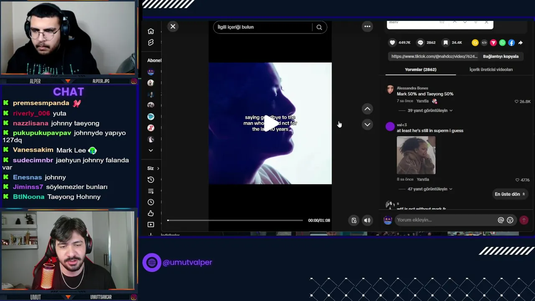Click the floating player icon beside volume
Image resolution: width=535 pixels, height=301 pixels.
click(x=354, y=220)
